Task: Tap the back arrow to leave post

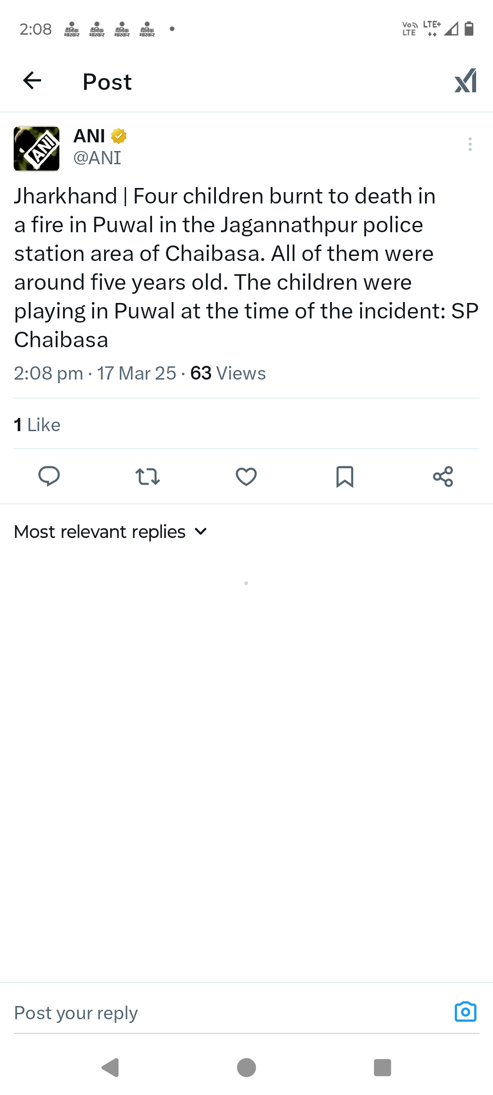Action: 32,81
